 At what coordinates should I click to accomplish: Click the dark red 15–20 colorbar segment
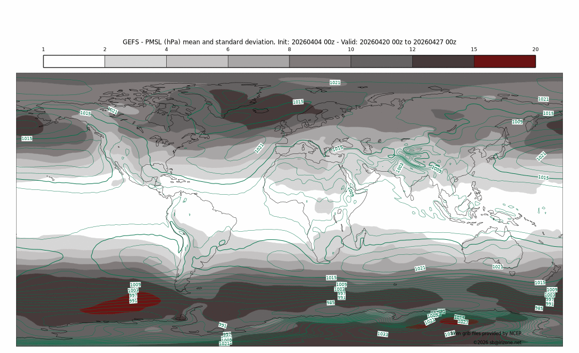click(504, 61)
